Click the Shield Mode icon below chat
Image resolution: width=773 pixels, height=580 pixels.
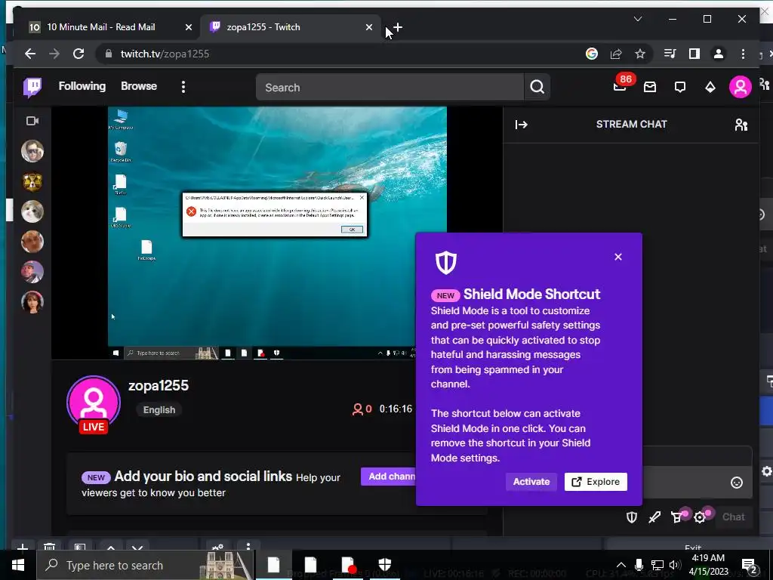[x=632, y=517]
